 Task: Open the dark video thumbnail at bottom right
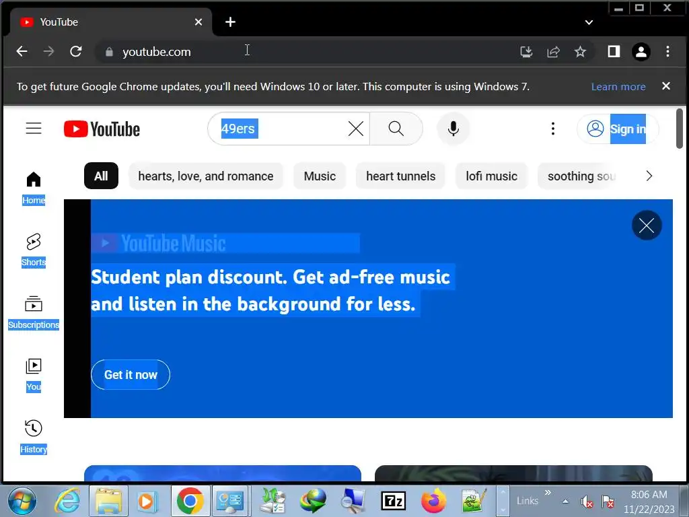click(x=513, y=473)
